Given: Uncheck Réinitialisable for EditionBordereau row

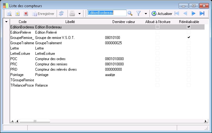Looking at the screenshot, I should [189, 27].
